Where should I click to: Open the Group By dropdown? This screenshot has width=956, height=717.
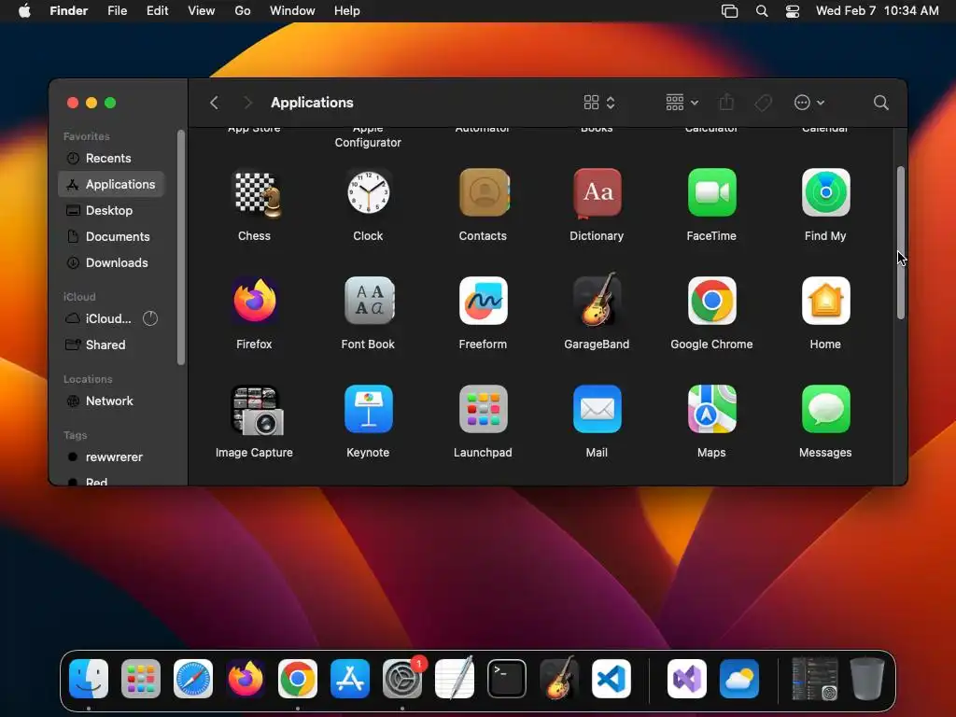point(682,103)
